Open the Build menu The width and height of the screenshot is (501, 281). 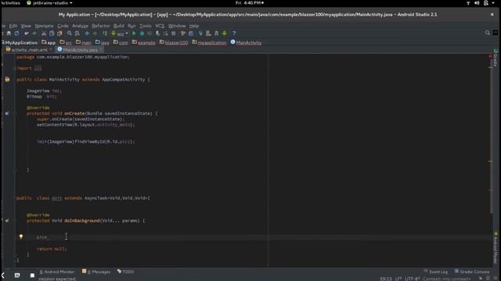[x=119, y=26]
